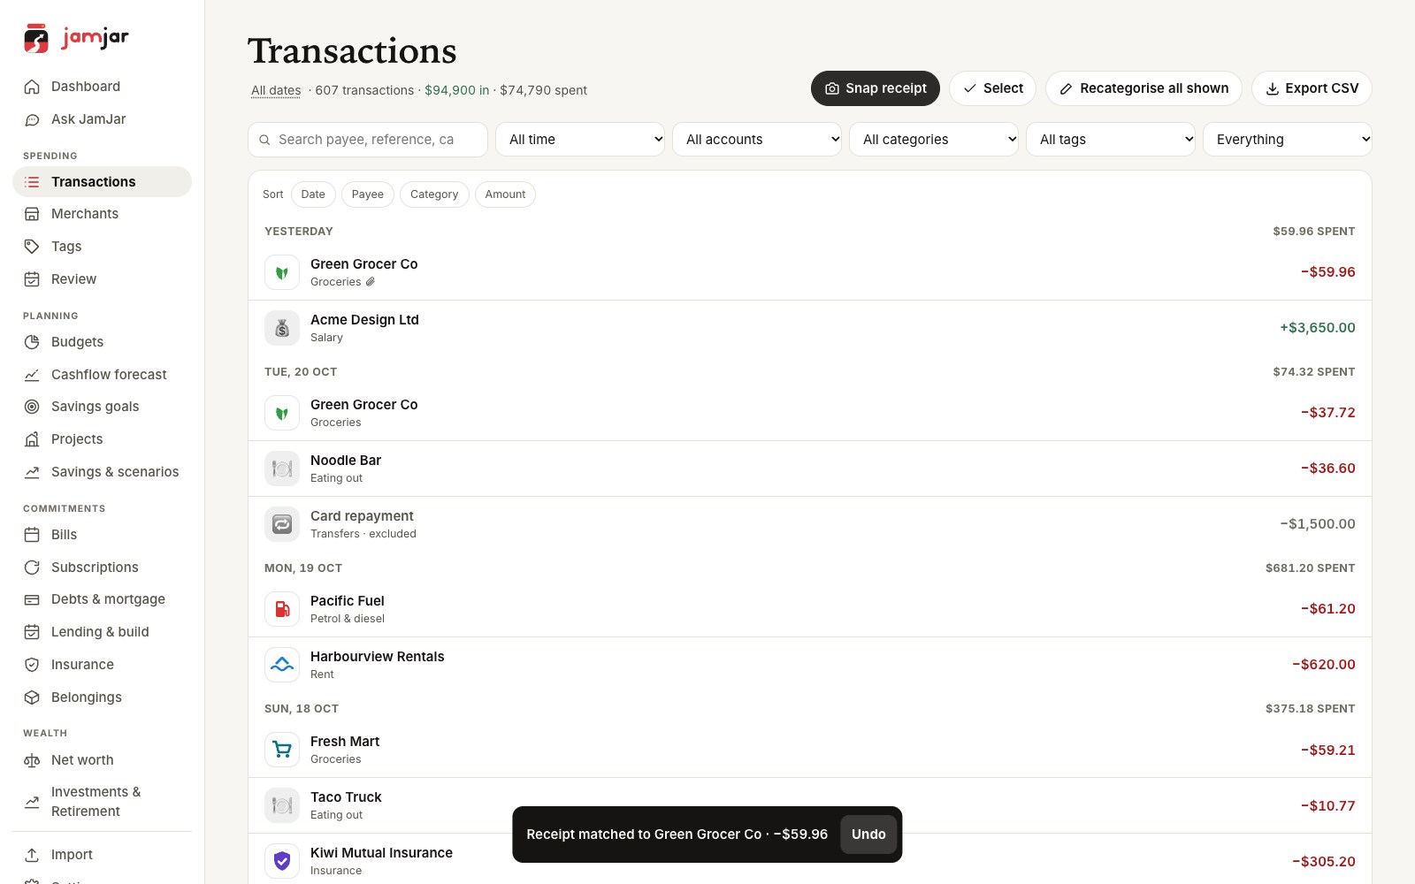Click the Budgets pie chart icon
1415x884 pixels.
click(32, 342)
